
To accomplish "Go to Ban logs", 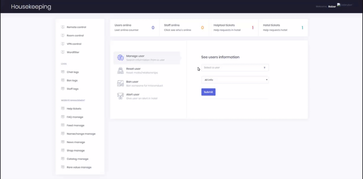I will point(72,80).
